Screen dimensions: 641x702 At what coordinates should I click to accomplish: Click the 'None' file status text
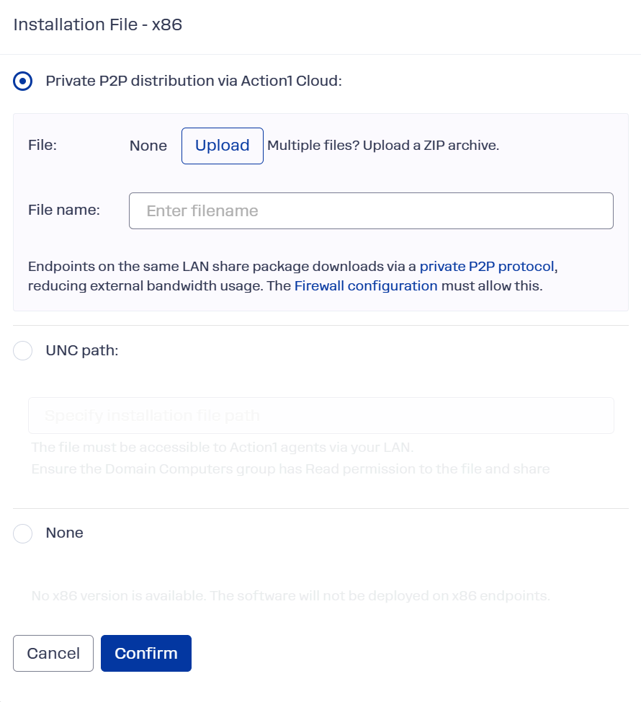point(148,146)
